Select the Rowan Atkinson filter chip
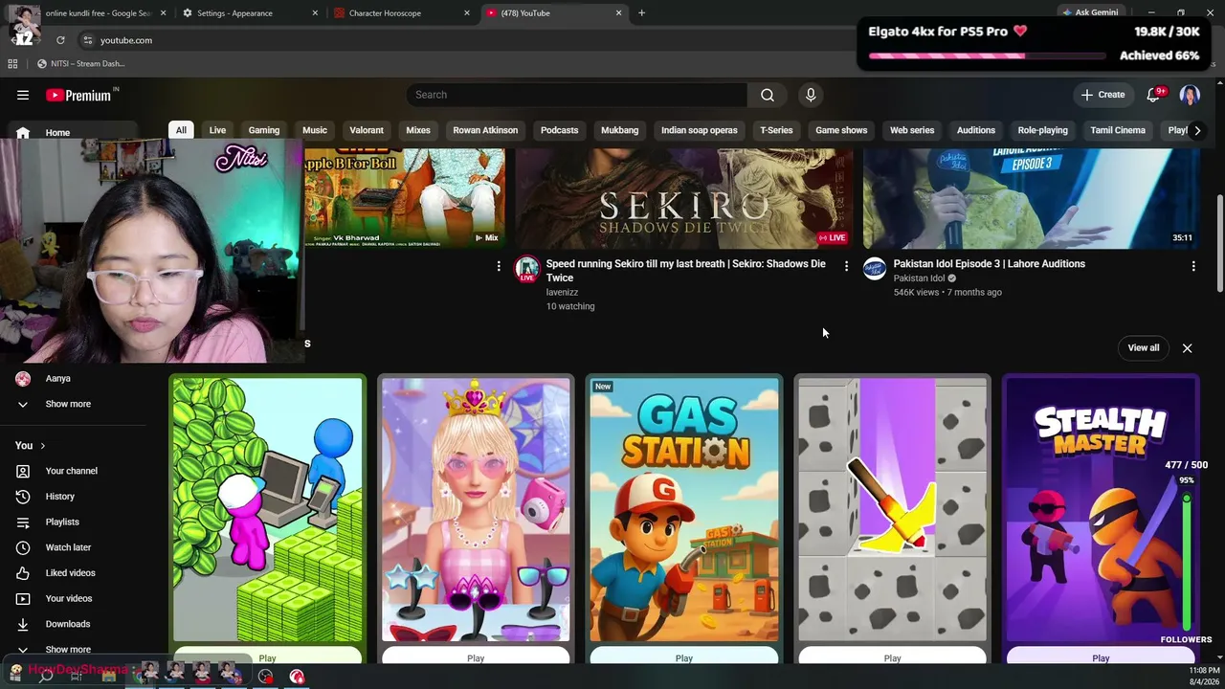The height and width of the screenshot is (689, 1225). point(485,130)
